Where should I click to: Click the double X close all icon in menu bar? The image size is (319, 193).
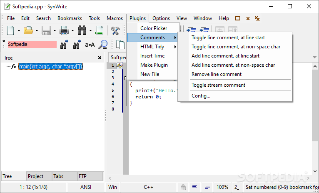pos(257,18)
